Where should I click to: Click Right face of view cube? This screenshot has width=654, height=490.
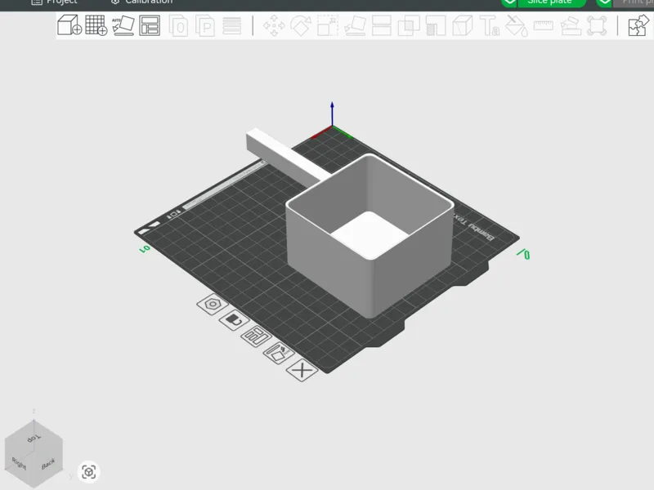tap(19, 463)
